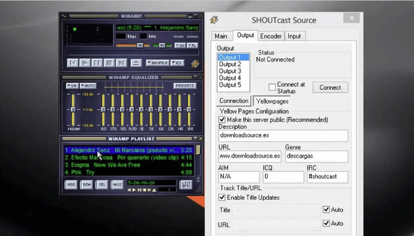
Task: Toggle the Enable Title Updates checkbox
Action: tap(222, 197)
